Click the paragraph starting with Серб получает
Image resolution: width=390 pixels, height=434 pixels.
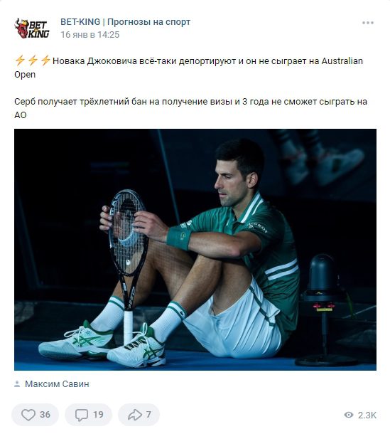(x=190, y=108)
